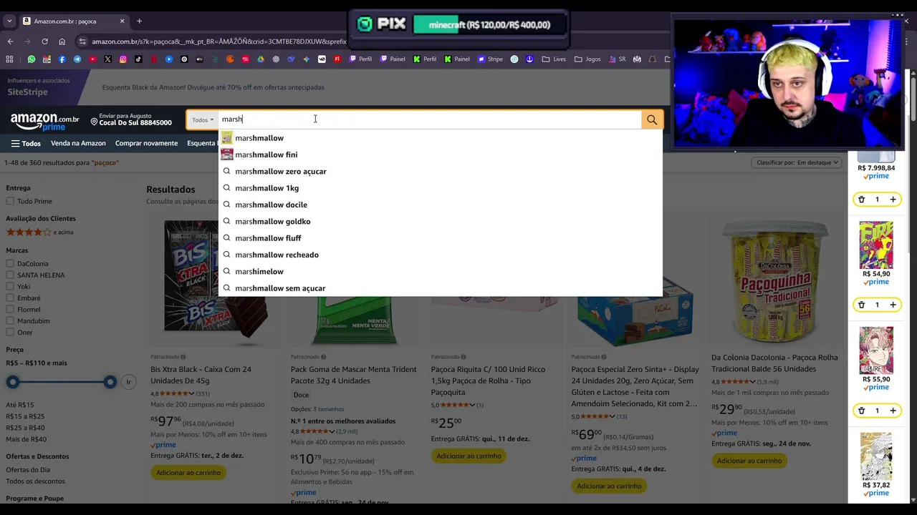917x515 pixels.
Task: Add Paçoca Especial Zero Sinta+ to cart
Action: coord(609,486)
